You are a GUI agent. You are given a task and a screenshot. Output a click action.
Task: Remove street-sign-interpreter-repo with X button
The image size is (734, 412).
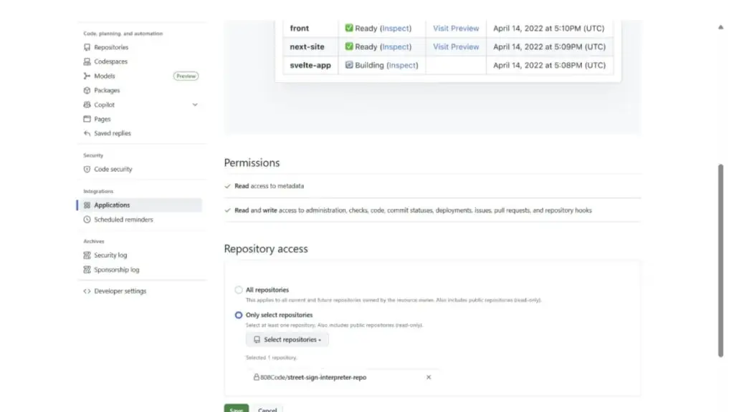[x=429, y=377]
